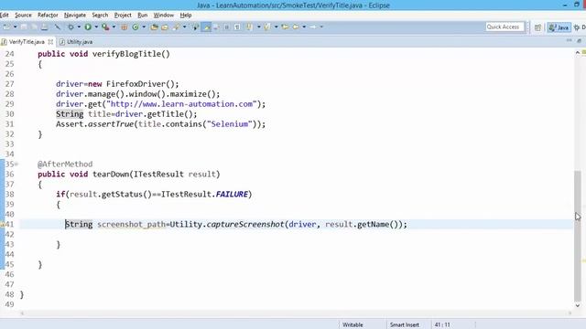
Task: Open dropdown next to Debug icon
Action: [79, 27]
